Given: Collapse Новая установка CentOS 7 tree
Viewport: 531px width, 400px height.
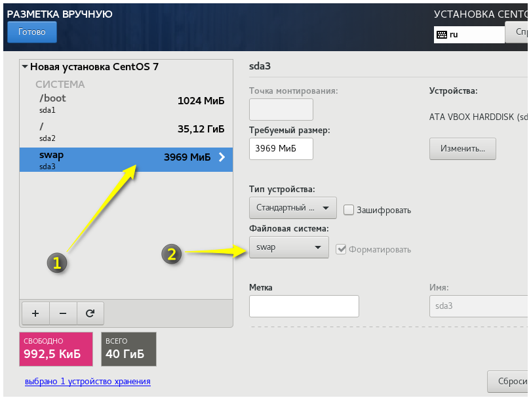Looking at the screenshot, I should tap(25, 67).
